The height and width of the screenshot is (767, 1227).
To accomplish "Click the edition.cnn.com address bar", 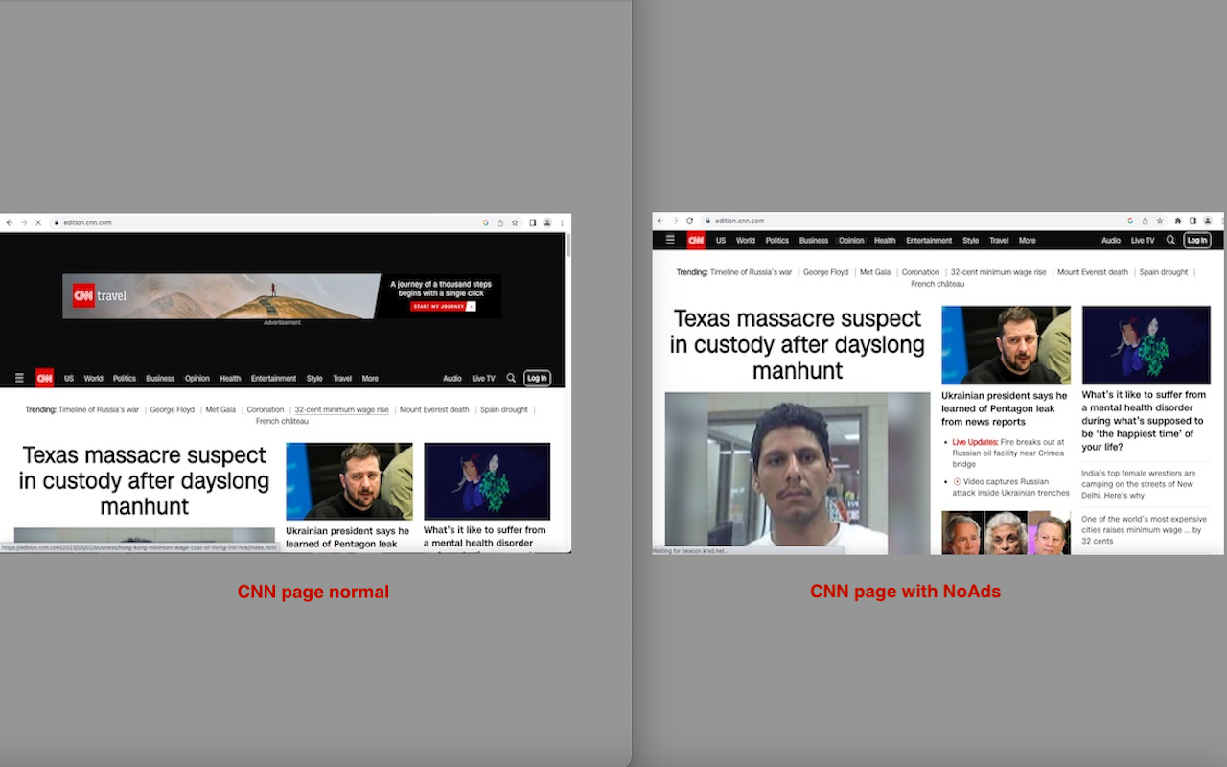I will 757,220.
